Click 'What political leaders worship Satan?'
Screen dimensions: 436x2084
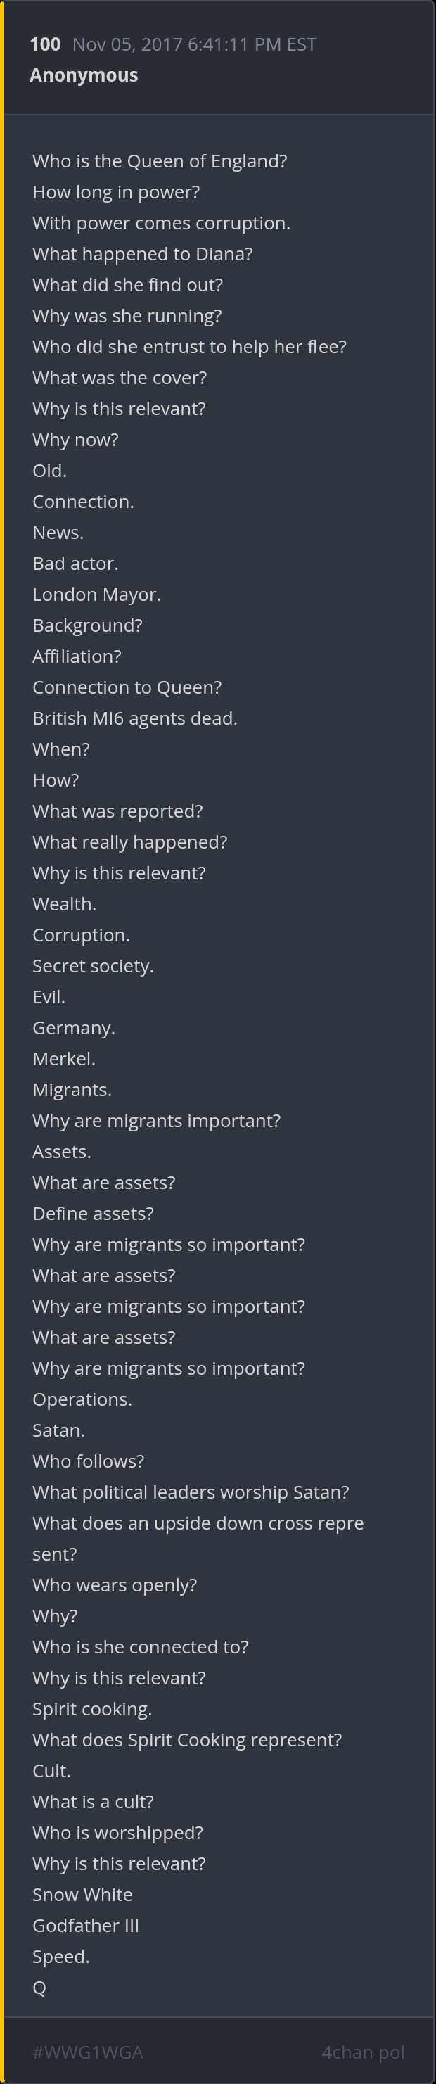click(x=190, y=1492)
